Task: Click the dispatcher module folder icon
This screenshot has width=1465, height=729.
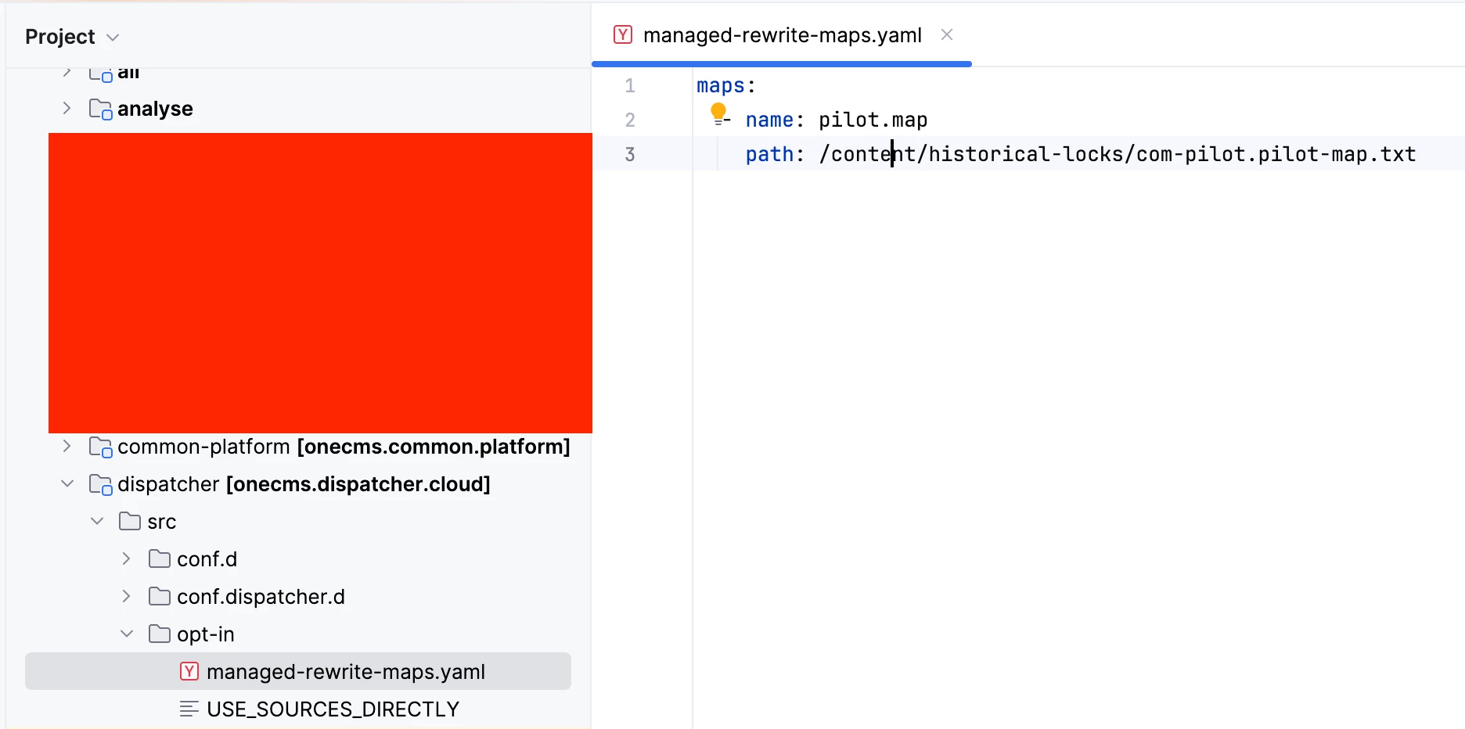Action: pyautogui.click(x=100, y=485)
